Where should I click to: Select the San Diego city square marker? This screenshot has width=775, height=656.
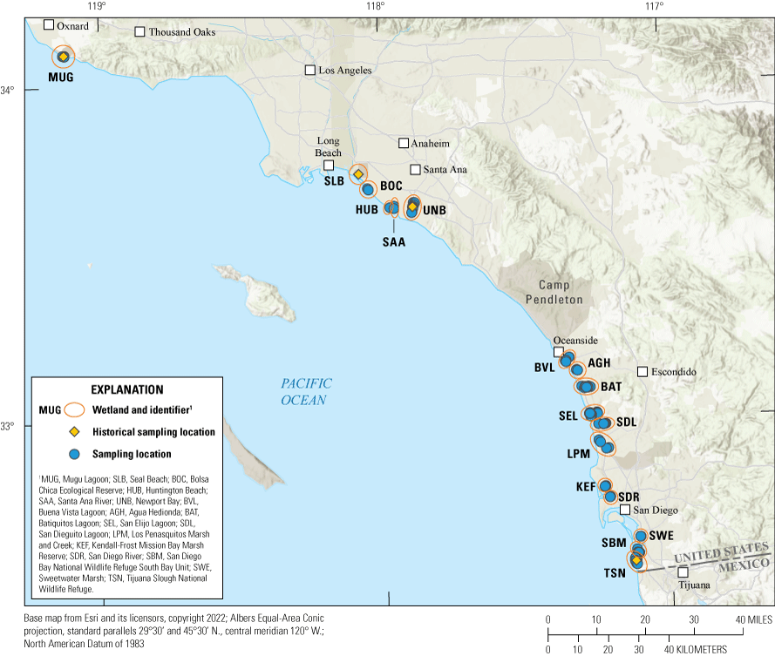pos(625,510)
